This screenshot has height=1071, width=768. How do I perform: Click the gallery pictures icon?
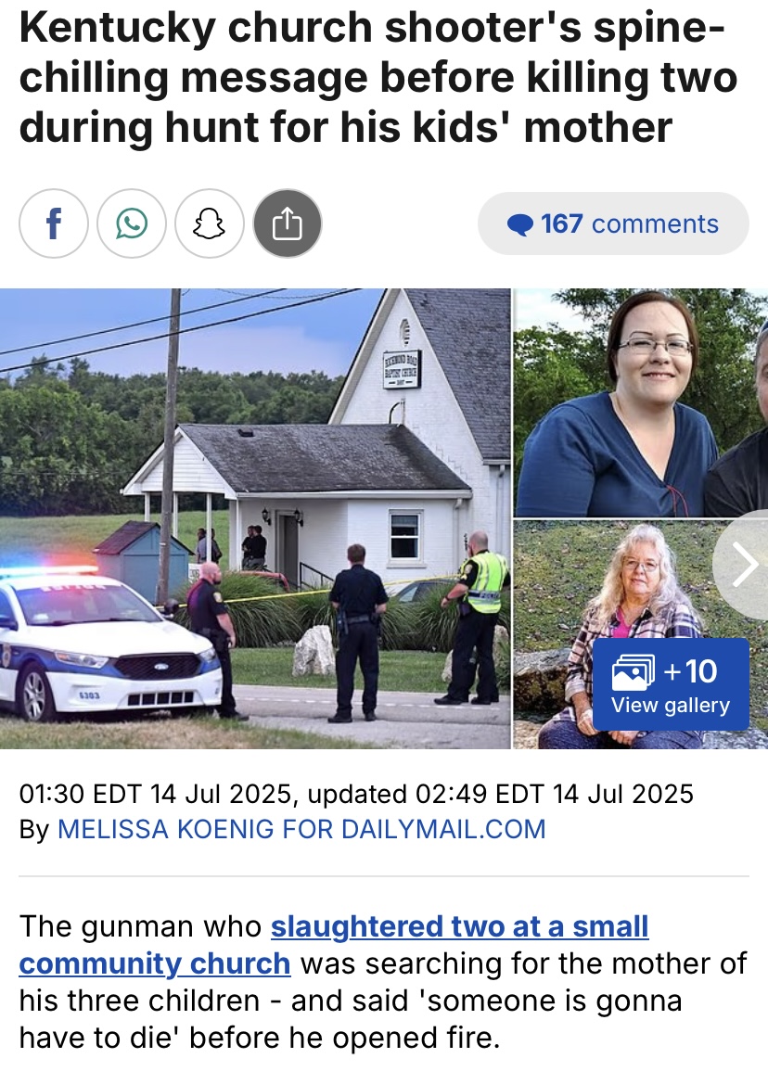coord(634,671)
